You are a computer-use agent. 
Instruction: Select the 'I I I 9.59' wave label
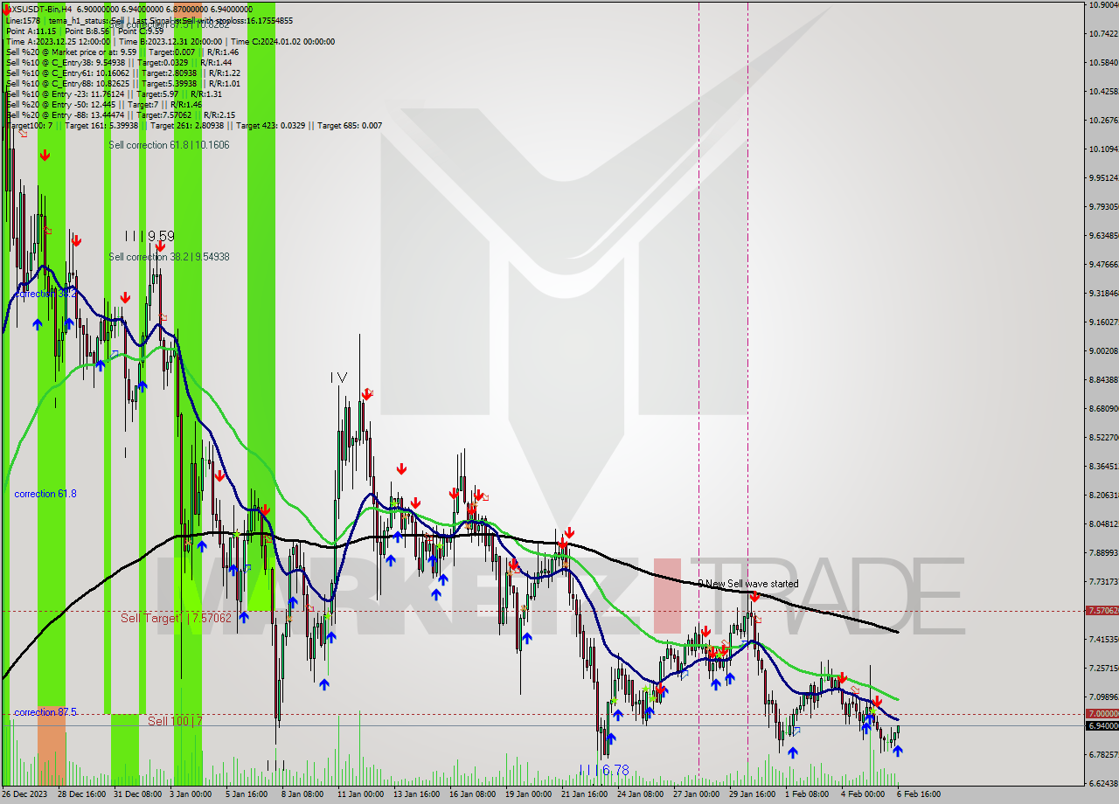pos(149,236)
